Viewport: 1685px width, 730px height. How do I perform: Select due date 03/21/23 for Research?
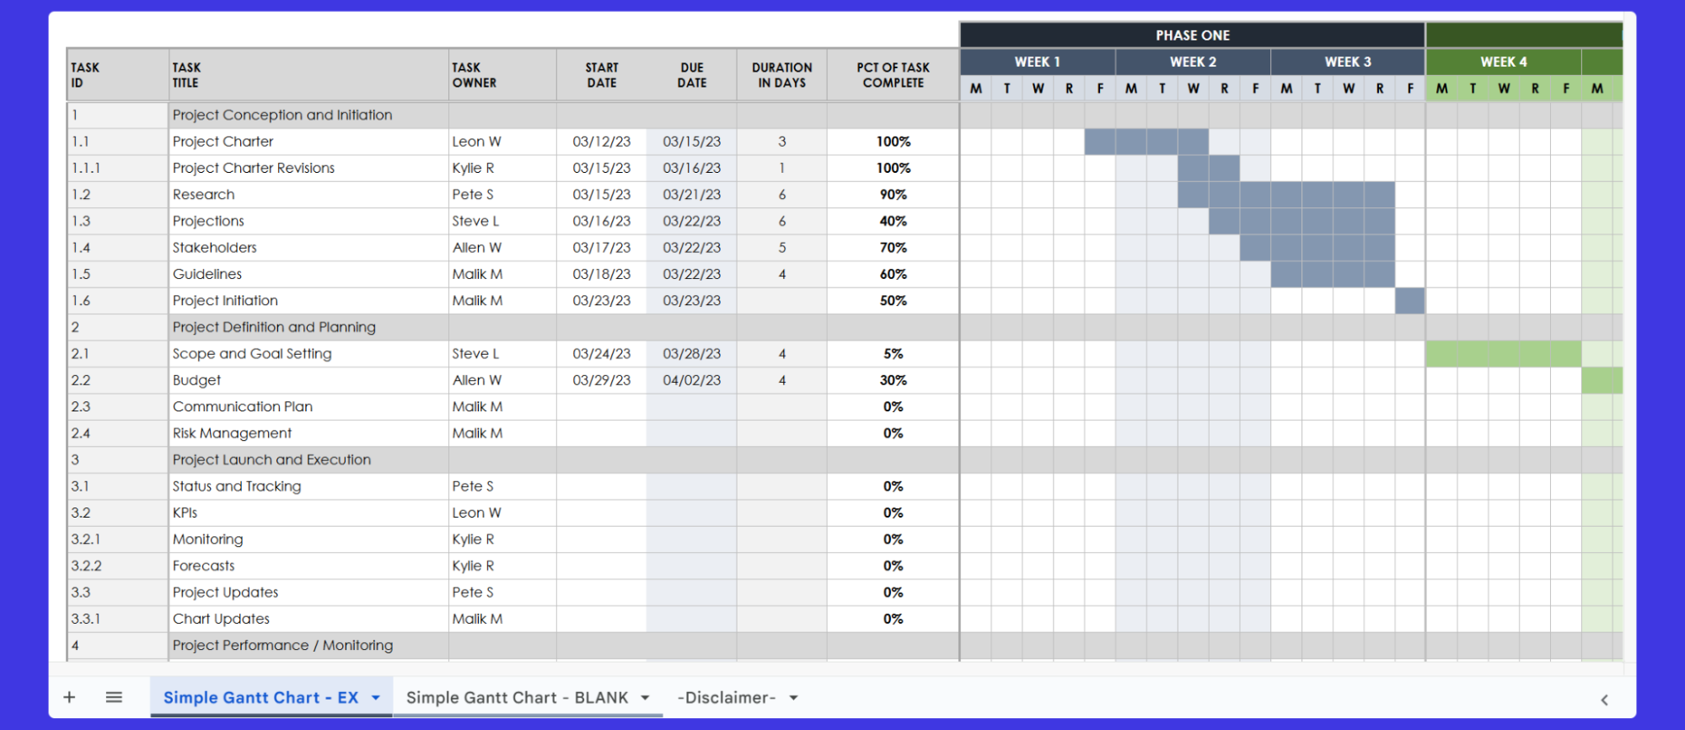click(x=692, y=195)
